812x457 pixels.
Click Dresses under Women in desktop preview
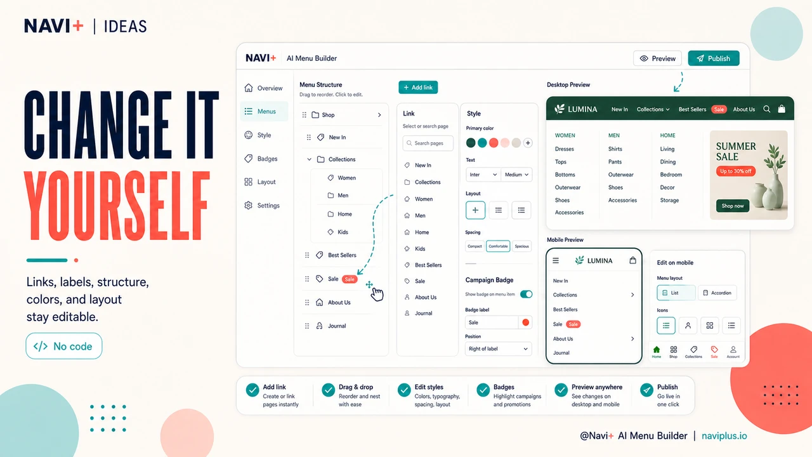565,149
